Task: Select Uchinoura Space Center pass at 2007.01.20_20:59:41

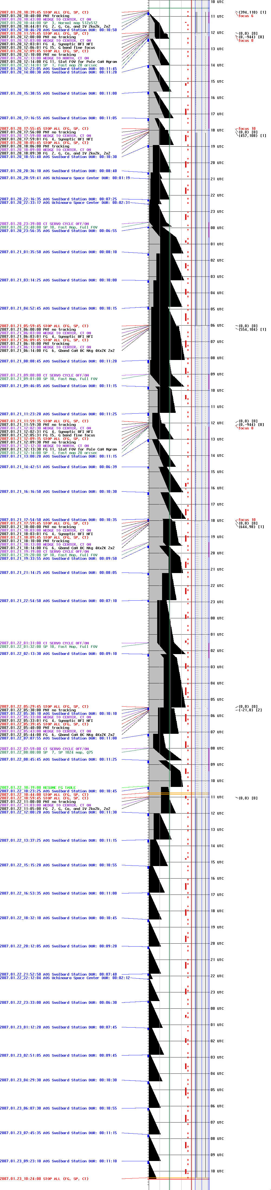Action: pyautogui.click(x=65, y=178)
